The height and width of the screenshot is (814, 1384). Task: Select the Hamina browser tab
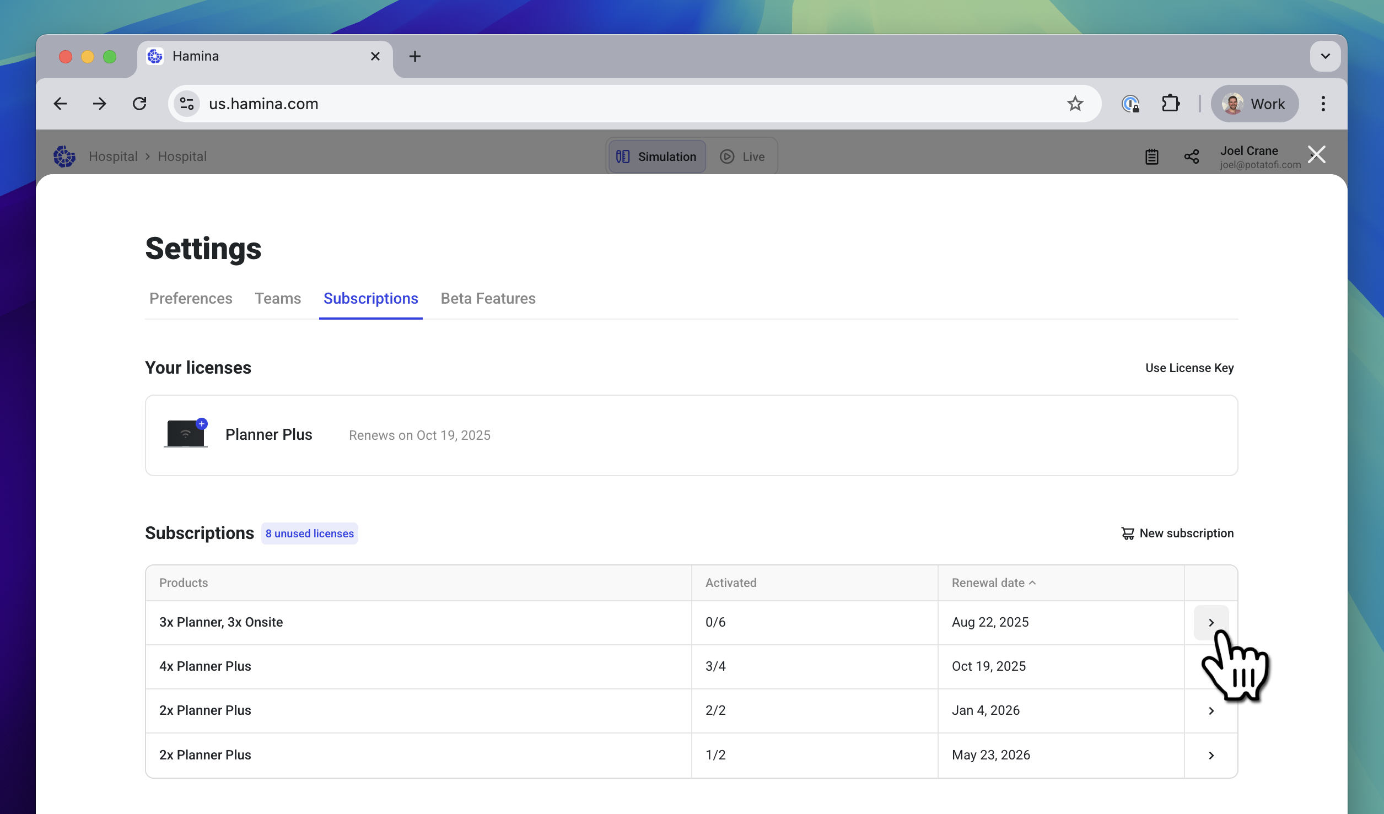click(265, 56)
